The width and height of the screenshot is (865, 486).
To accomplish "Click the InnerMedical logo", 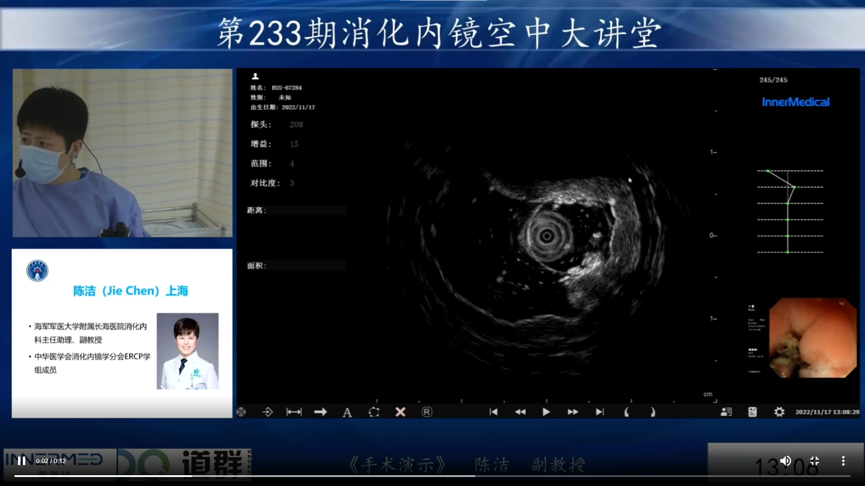I will (796, 102).
